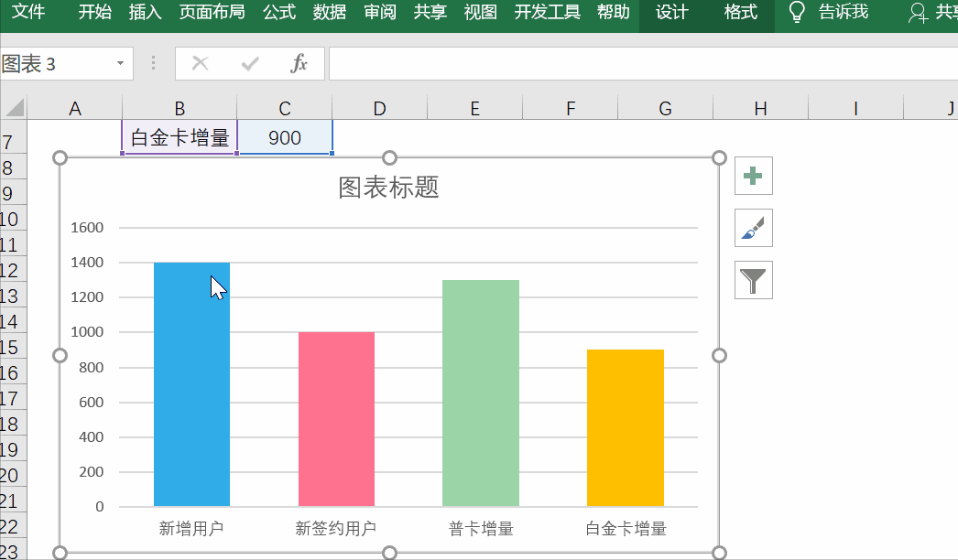Open the 文件 menu
Screen dimensions: 958x560
(28, 13)
